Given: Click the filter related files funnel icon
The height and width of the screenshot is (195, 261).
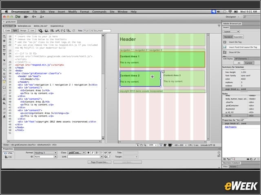Looking at the screenshot, I should tap(219, 26).
